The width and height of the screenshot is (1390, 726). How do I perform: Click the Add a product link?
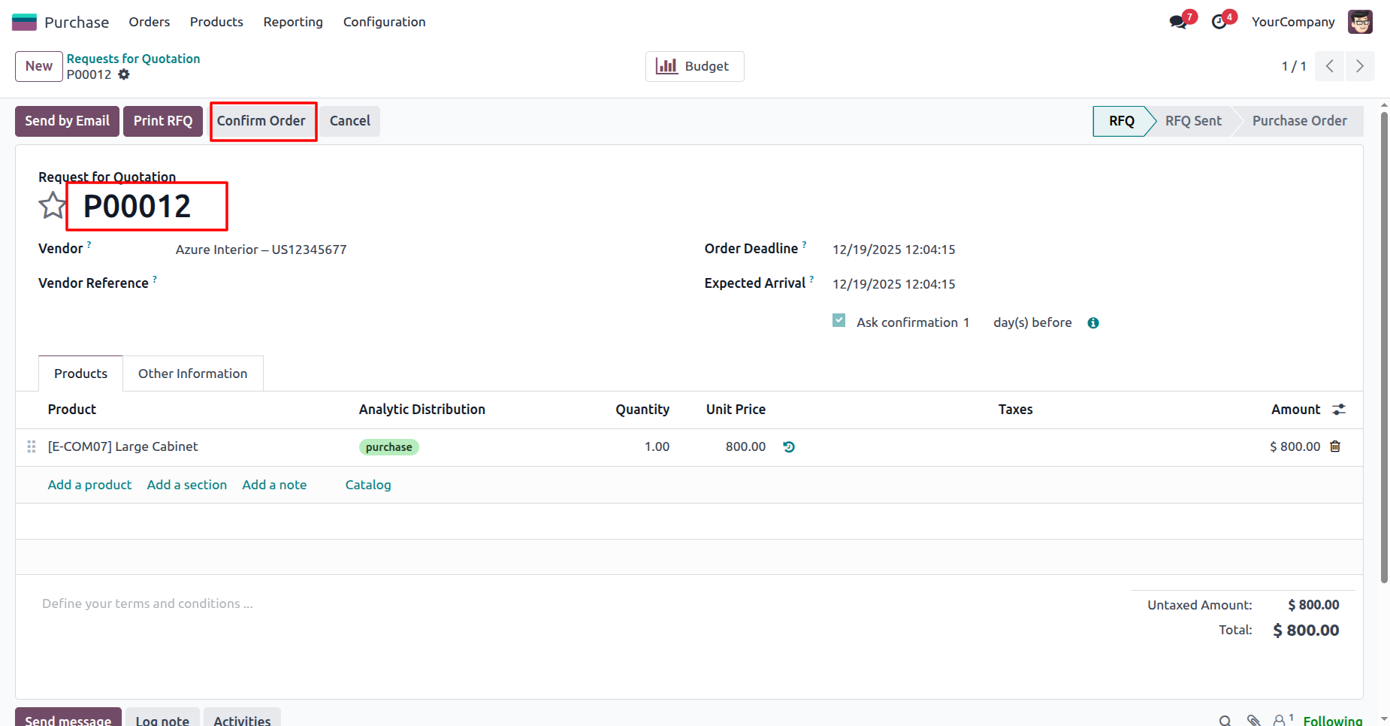click(89, 485)
